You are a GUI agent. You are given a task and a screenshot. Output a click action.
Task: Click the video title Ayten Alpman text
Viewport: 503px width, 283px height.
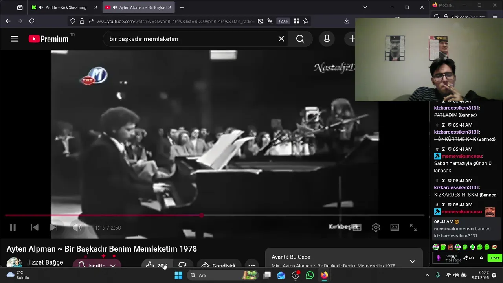click(x=101, y=249)
